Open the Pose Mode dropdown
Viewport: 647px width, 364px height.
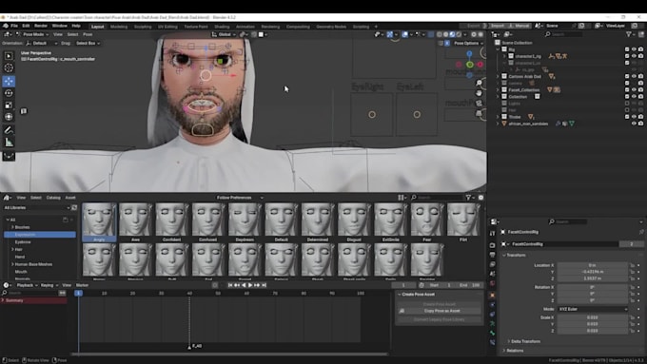point(33,34)
